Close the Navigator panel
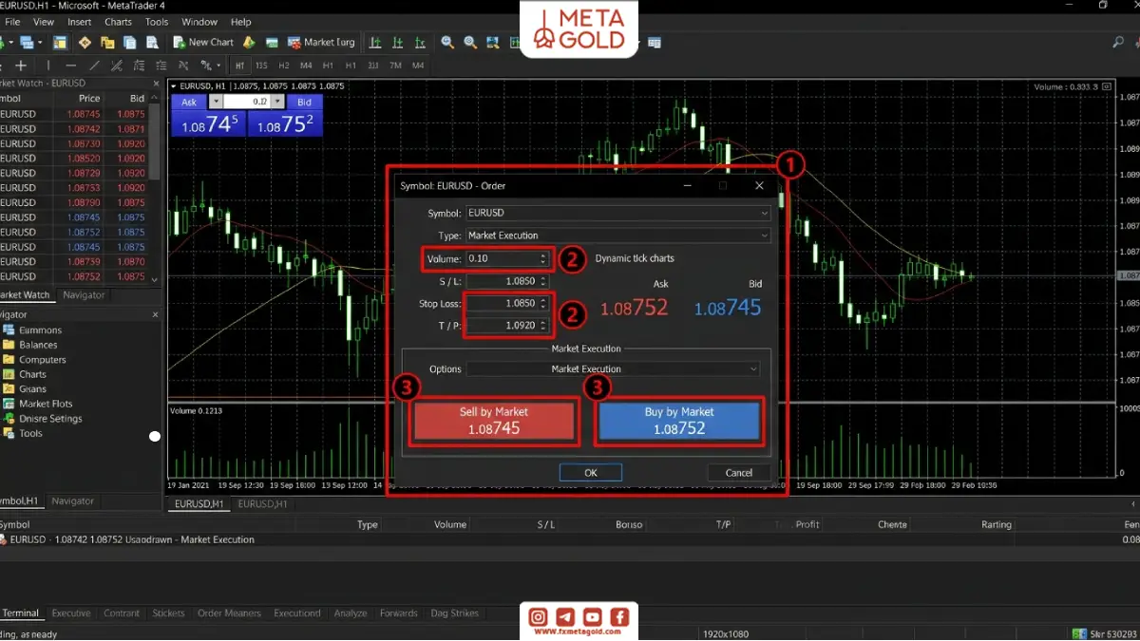 coord(156,315)
